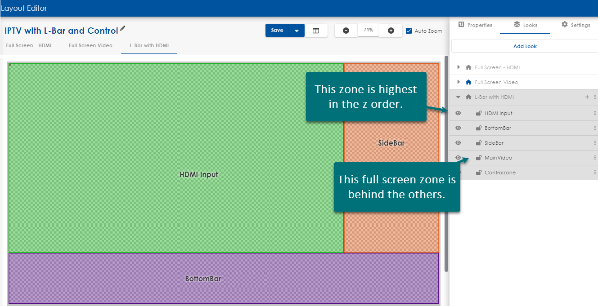The width and height of the screenshot is (598, 306).
Task: Open the Save button dropdown arrow
Action: (297, 31)
